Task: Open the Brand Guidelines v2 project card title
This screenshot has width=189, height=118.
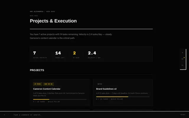Action: point(106,89)
